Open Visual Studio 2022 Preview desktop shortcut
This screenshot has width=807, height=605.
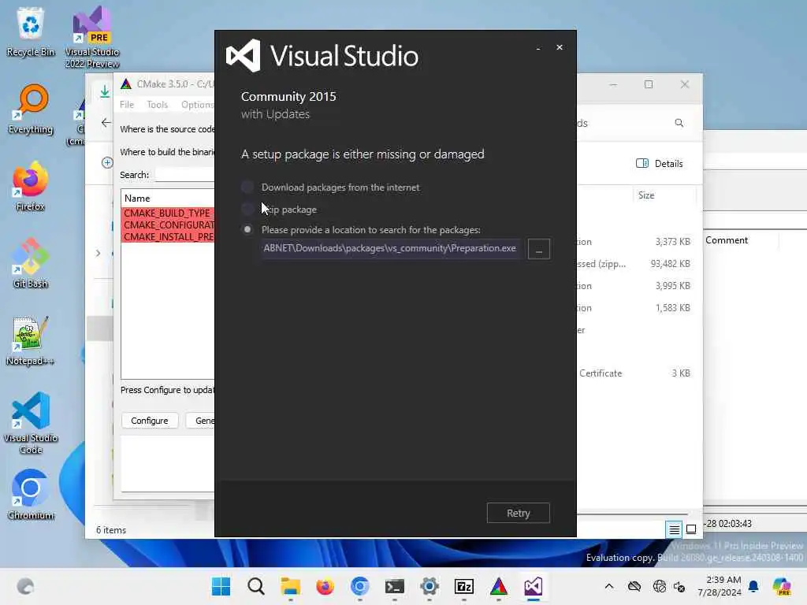(x=91, y=37)
